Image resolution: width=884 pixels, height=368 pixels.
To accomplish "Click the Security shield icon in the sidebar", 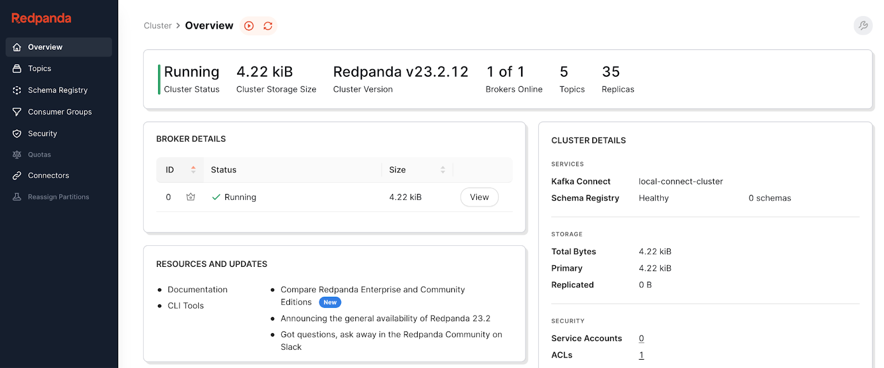I will point(17,134).
